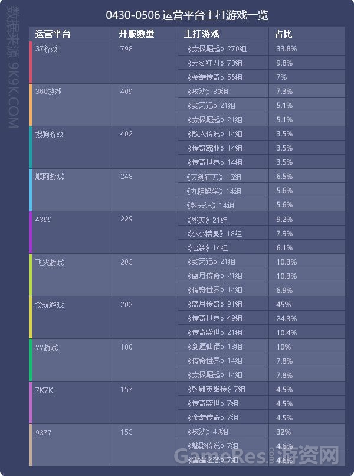
Task: Select the 贪玩游戏 platform cell
Action: 72,318
